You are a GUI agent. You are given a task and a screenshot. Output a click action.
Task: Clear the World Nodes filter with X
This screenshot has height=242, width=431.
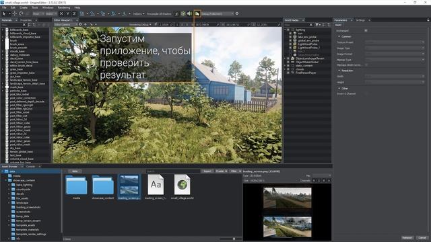(x=311, y=25)
